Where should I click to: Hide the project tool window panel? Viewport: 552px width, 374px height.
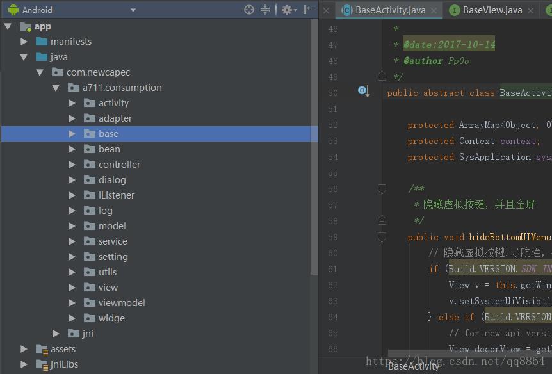pos(309,10)
